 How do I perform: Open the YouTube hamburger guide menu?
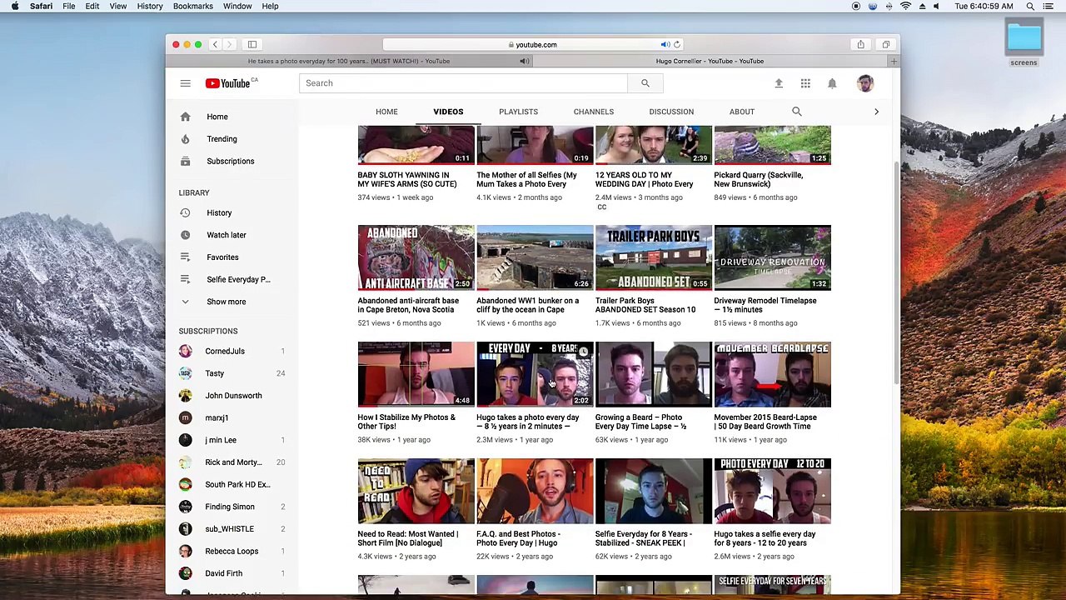coord(185,83)
